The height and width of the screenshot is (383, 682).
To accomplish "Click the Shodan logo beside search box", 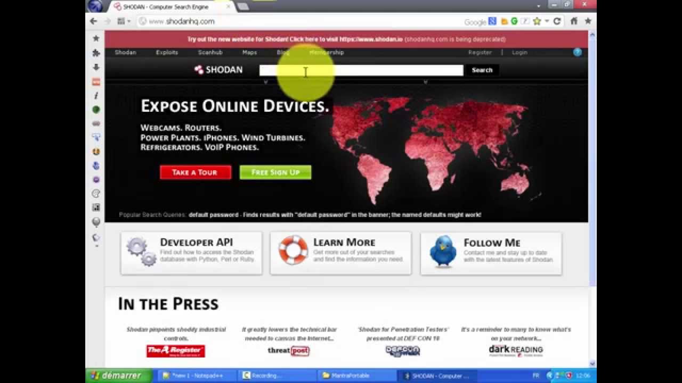I will pyautogui.click(x=218, y=70).
